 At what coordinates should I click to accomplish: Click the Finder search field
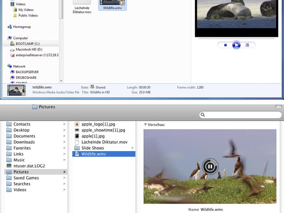click(242, 115)
